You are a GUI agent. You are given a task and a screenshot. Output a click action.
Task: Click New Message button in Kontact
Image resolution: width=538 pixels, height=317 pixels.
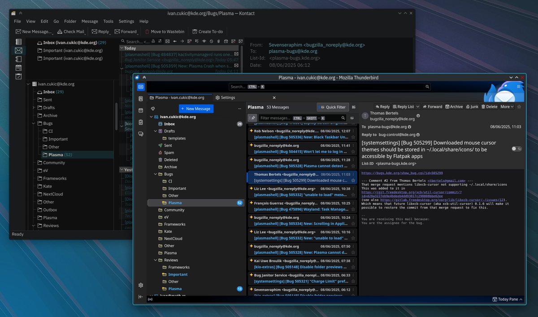point(34,31)
